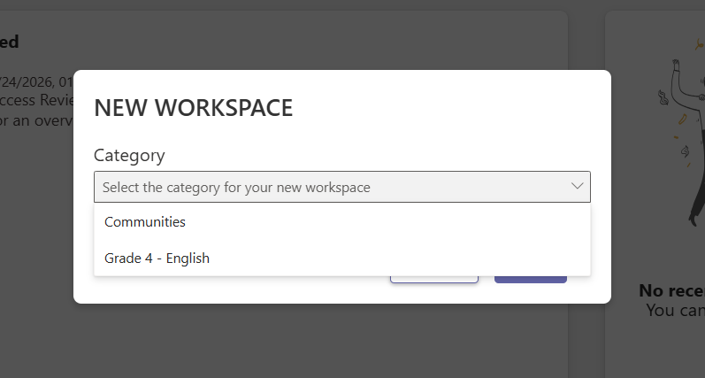Viewport: 705px width, 378px height.
Task: Click the gold confetti above the illustration
Action: click(x=700, y=43)
